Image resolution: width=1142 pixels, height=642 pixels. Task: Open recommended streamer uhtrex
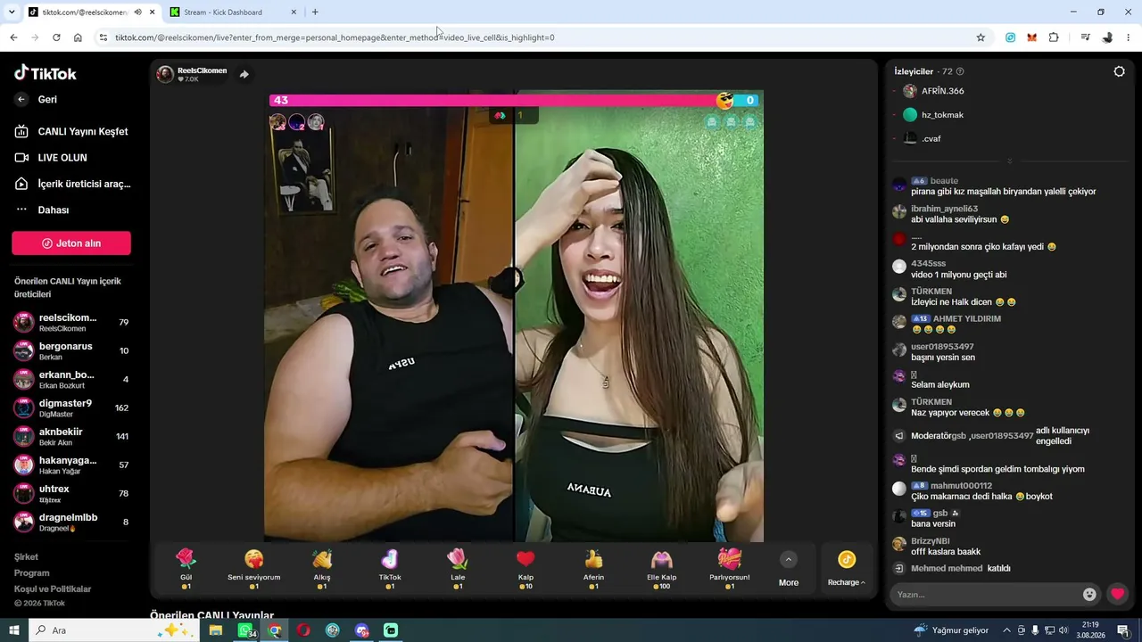71,493
